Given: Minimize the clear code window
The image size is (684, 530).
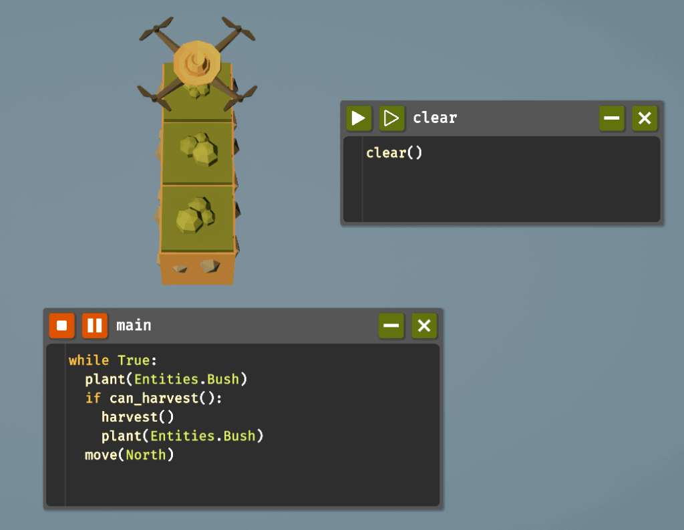Looking at the screenshot, I should coord(611,119).
